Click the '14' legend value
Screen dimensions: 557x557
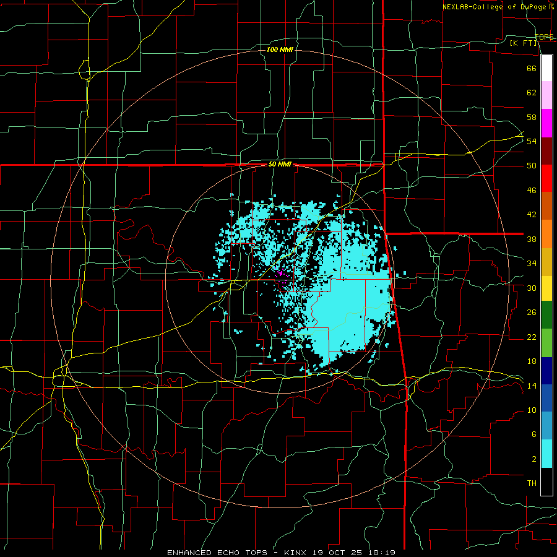click(532, 386)
